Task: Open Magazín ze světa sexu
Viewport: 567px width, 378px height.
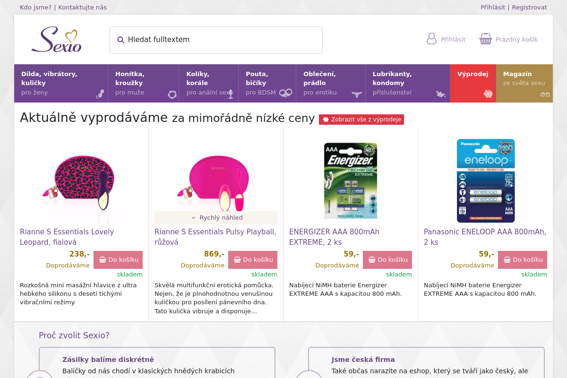Action: pos(524,83)
